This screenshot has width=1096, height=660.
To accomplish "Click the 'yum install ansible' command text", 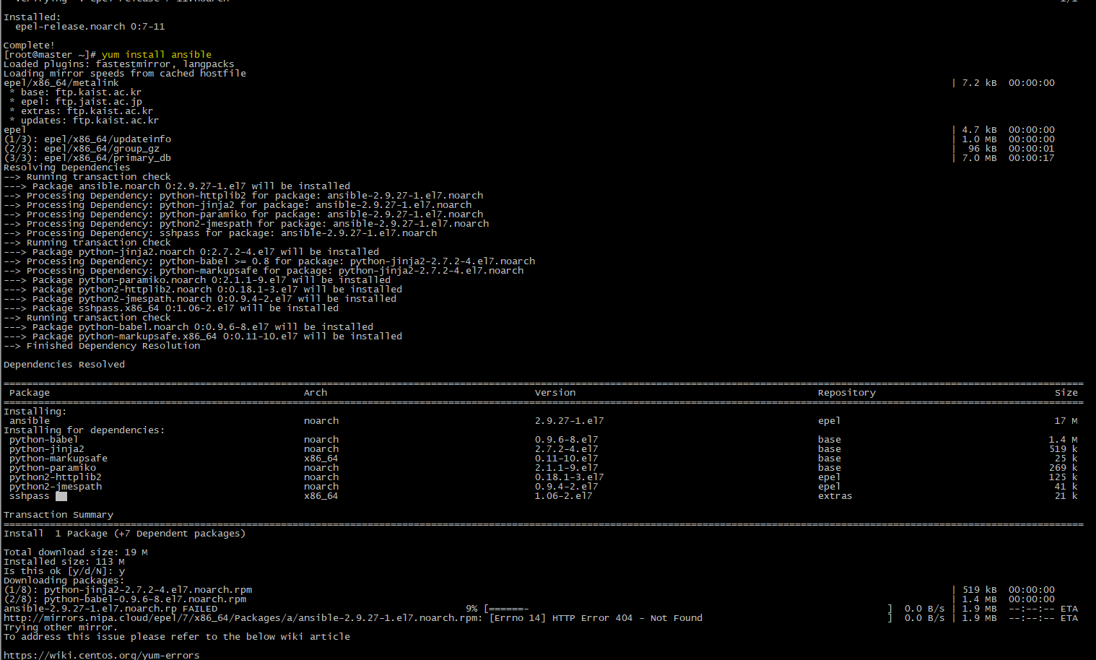I will tap(157, 55).
